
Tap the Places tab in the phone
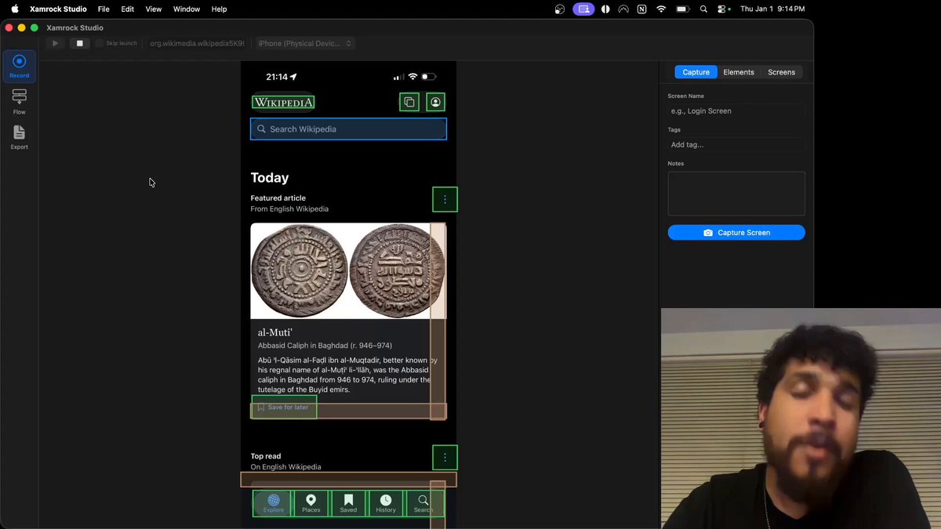click(311, 503)
